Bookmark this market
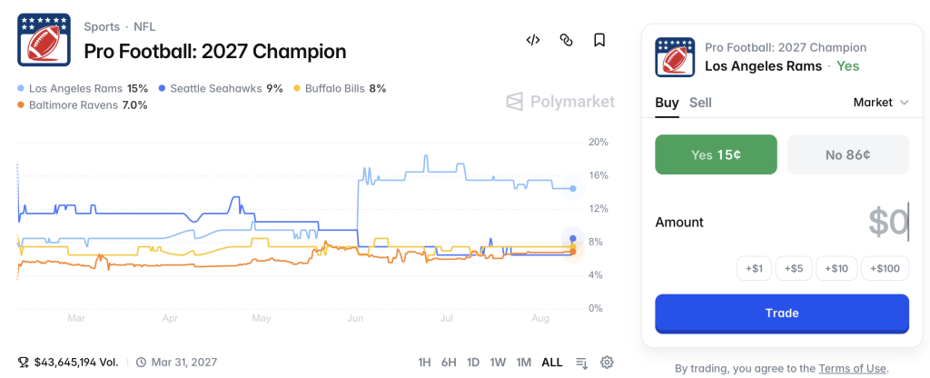This screenshot has width=930, height=378. tap(599, 40)
